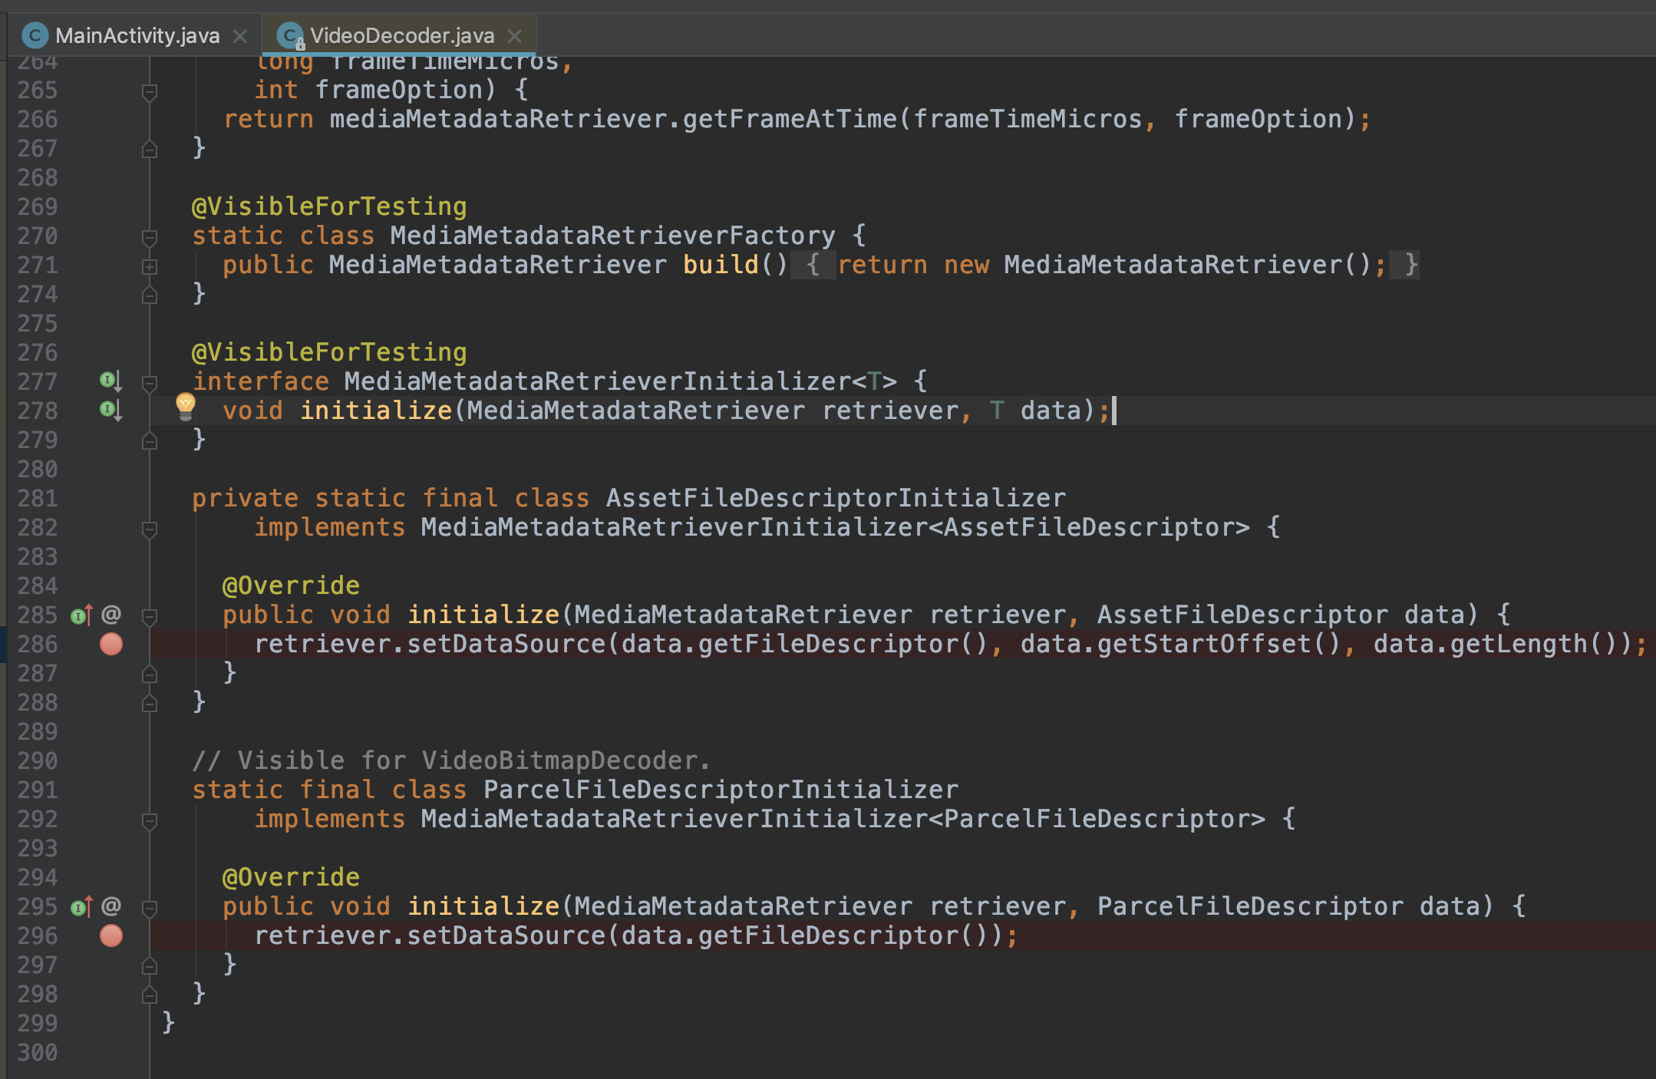Click the getFrameAtTime method call on line 266
The height and width of the screenshot is (1079, 1656).
pyautogui.click(x=789, y=119)
